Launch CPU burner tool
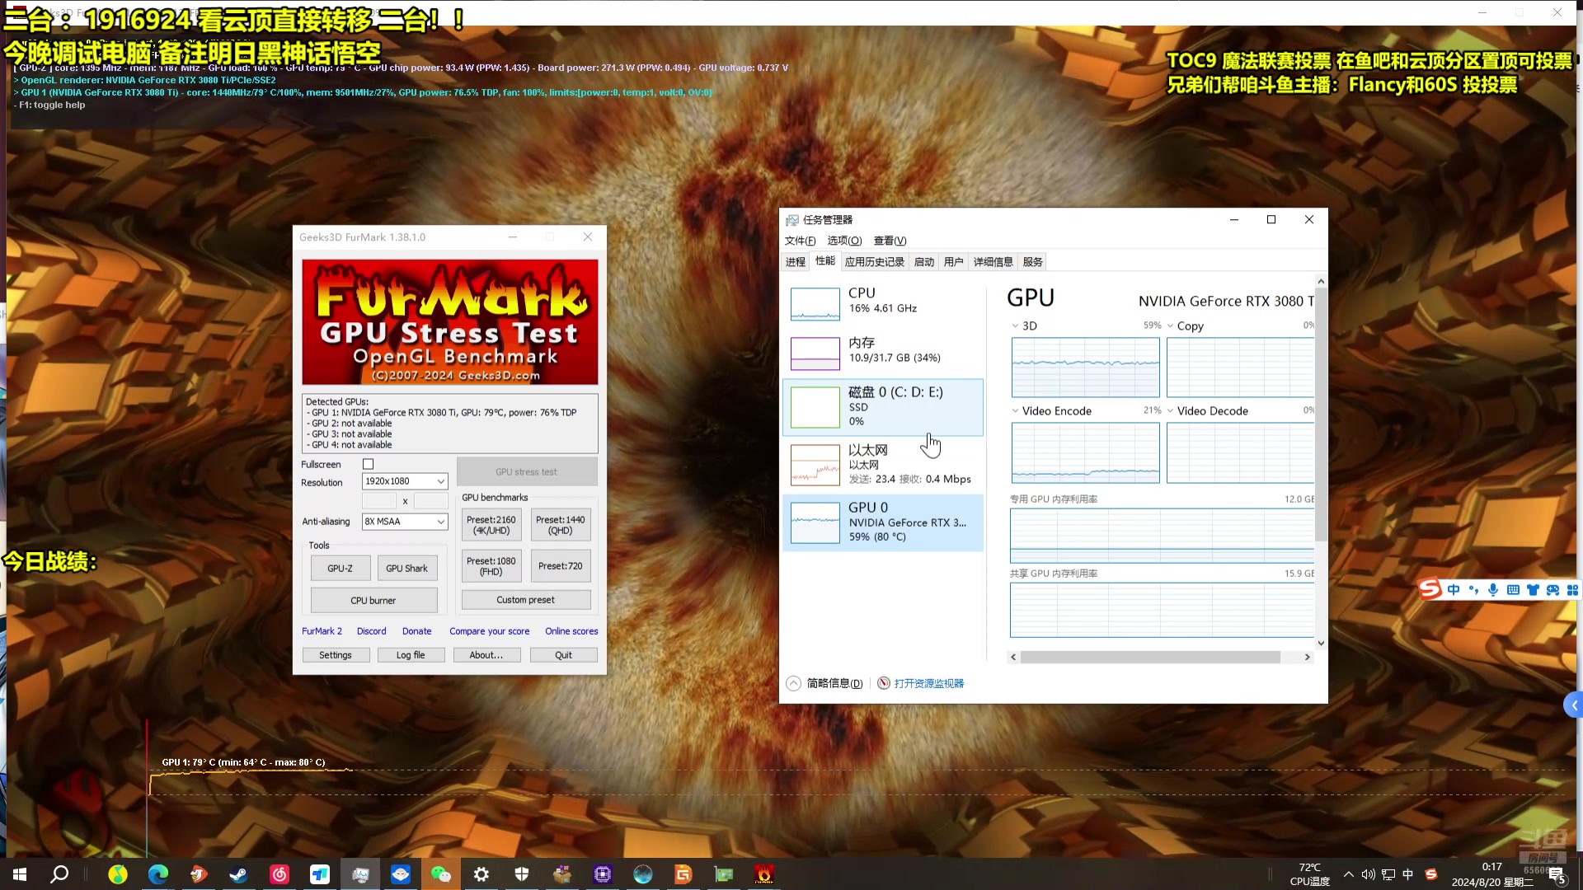 [373, 601]
